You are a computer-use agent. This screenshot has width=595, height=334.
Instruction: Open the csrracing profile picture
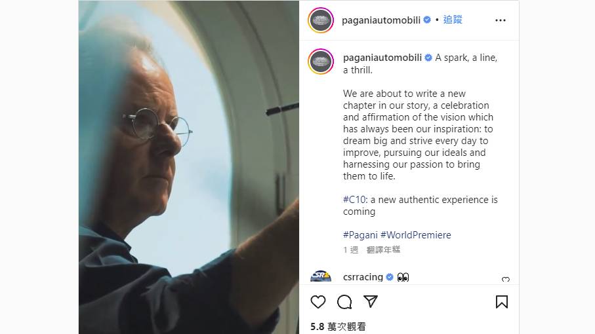pos(321,276)
